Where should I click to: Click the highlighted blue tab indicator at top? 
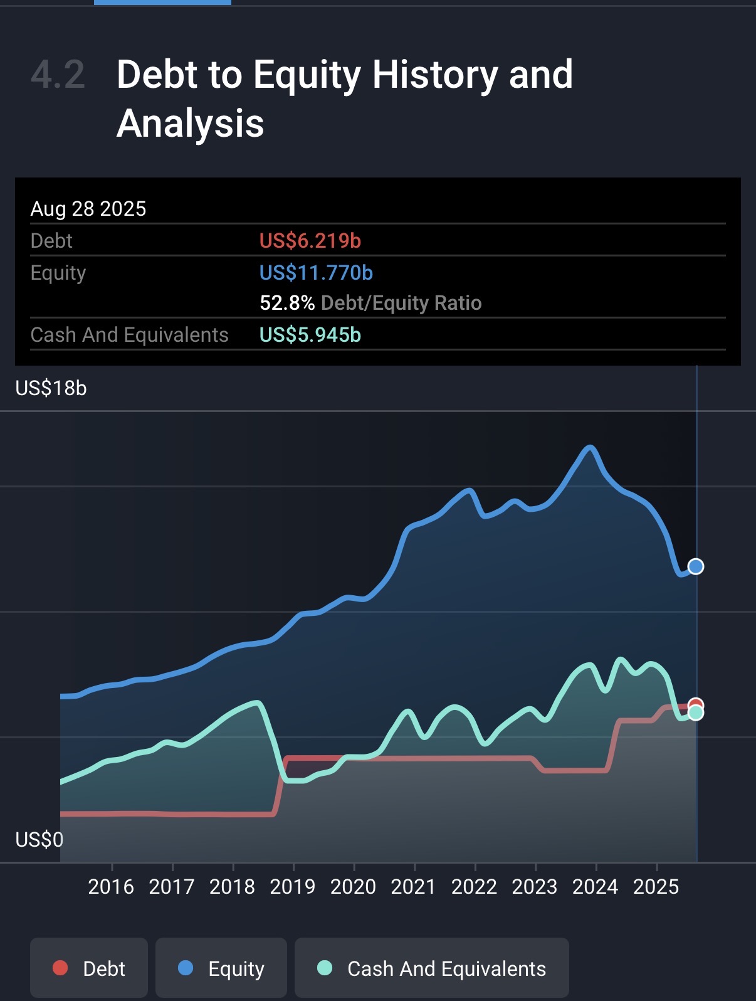pos(162,3)
